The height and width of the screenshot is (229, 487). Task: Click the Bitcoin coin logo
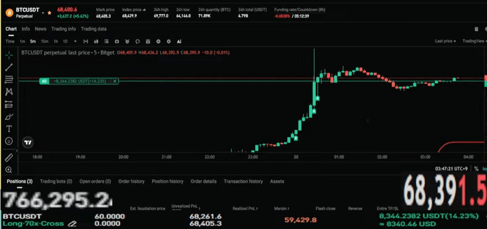pos(9,13)
